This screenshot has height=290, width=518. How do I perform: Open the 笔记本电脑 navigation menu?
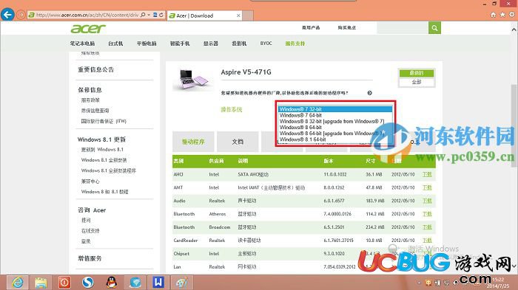tap(82, 44)
